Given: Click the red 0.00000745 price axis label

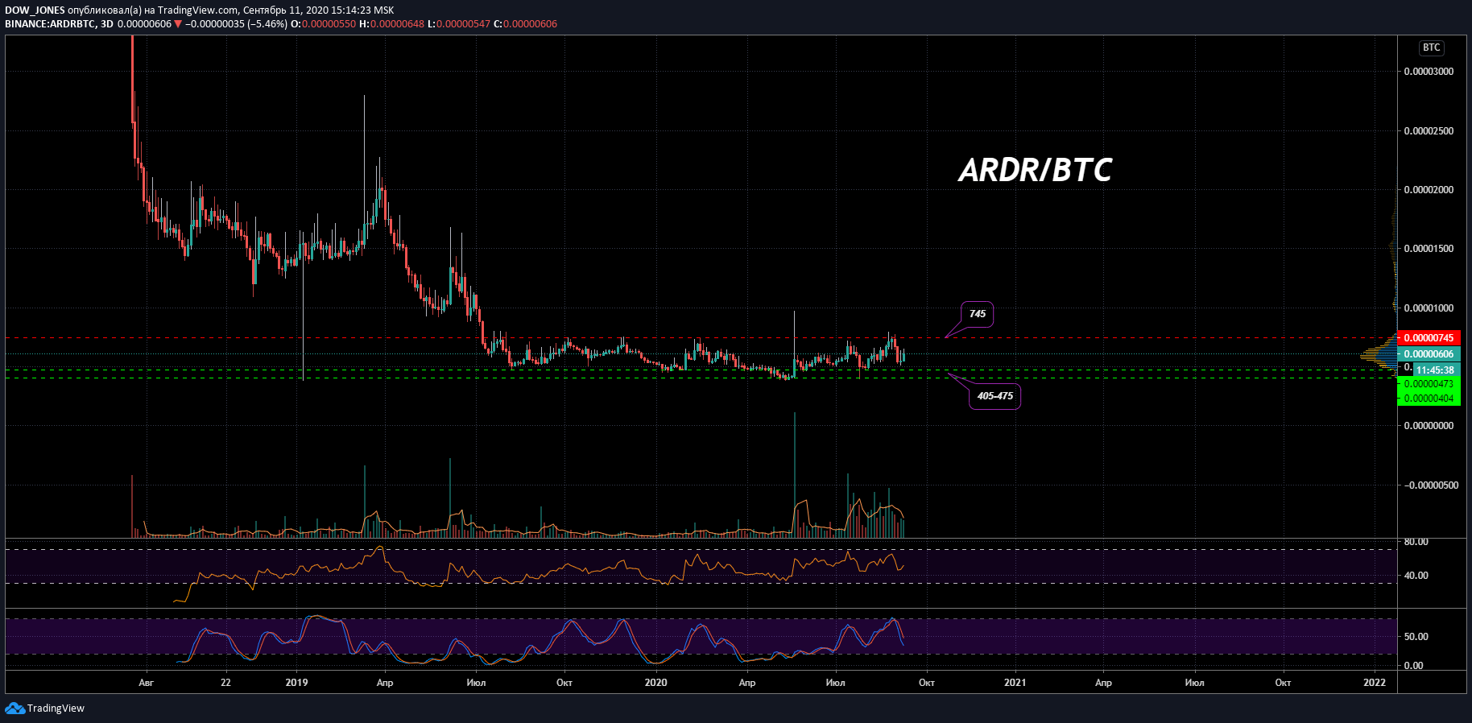Looking at the screenshot, I should point(1429,338).
